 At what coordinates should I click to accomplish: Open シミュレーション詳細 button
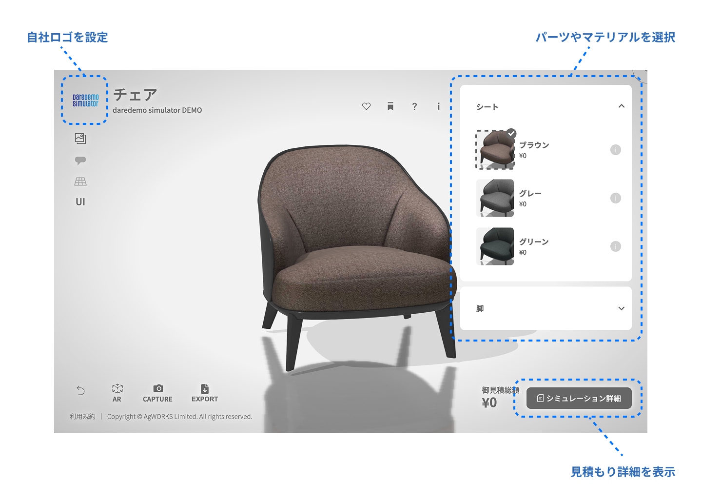[579, 398]
